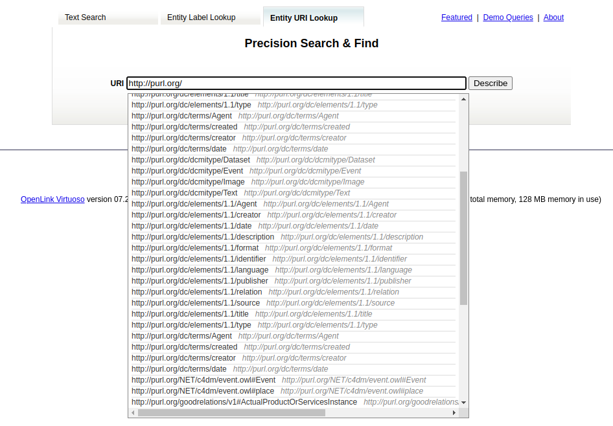The width and height of the screenshot is (613, 426).
Task: Open the Featured link
Action: tap(457, 17)
